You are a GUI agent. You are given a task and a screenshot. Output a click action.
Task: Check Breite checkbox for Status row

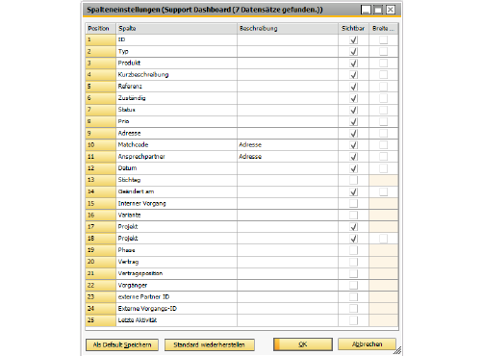(x=383, y=110)
